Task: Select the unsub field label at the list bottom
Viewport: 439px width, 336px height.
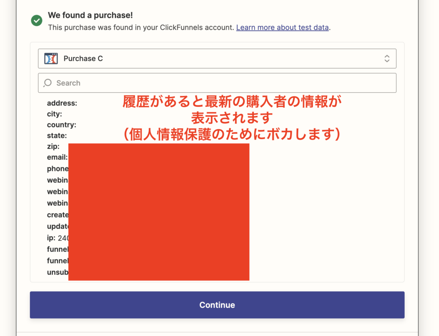Action: point(57,272)
